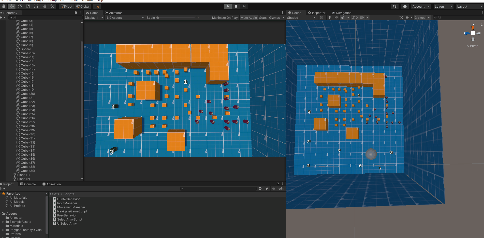Open the Layers dropdown

444,6
